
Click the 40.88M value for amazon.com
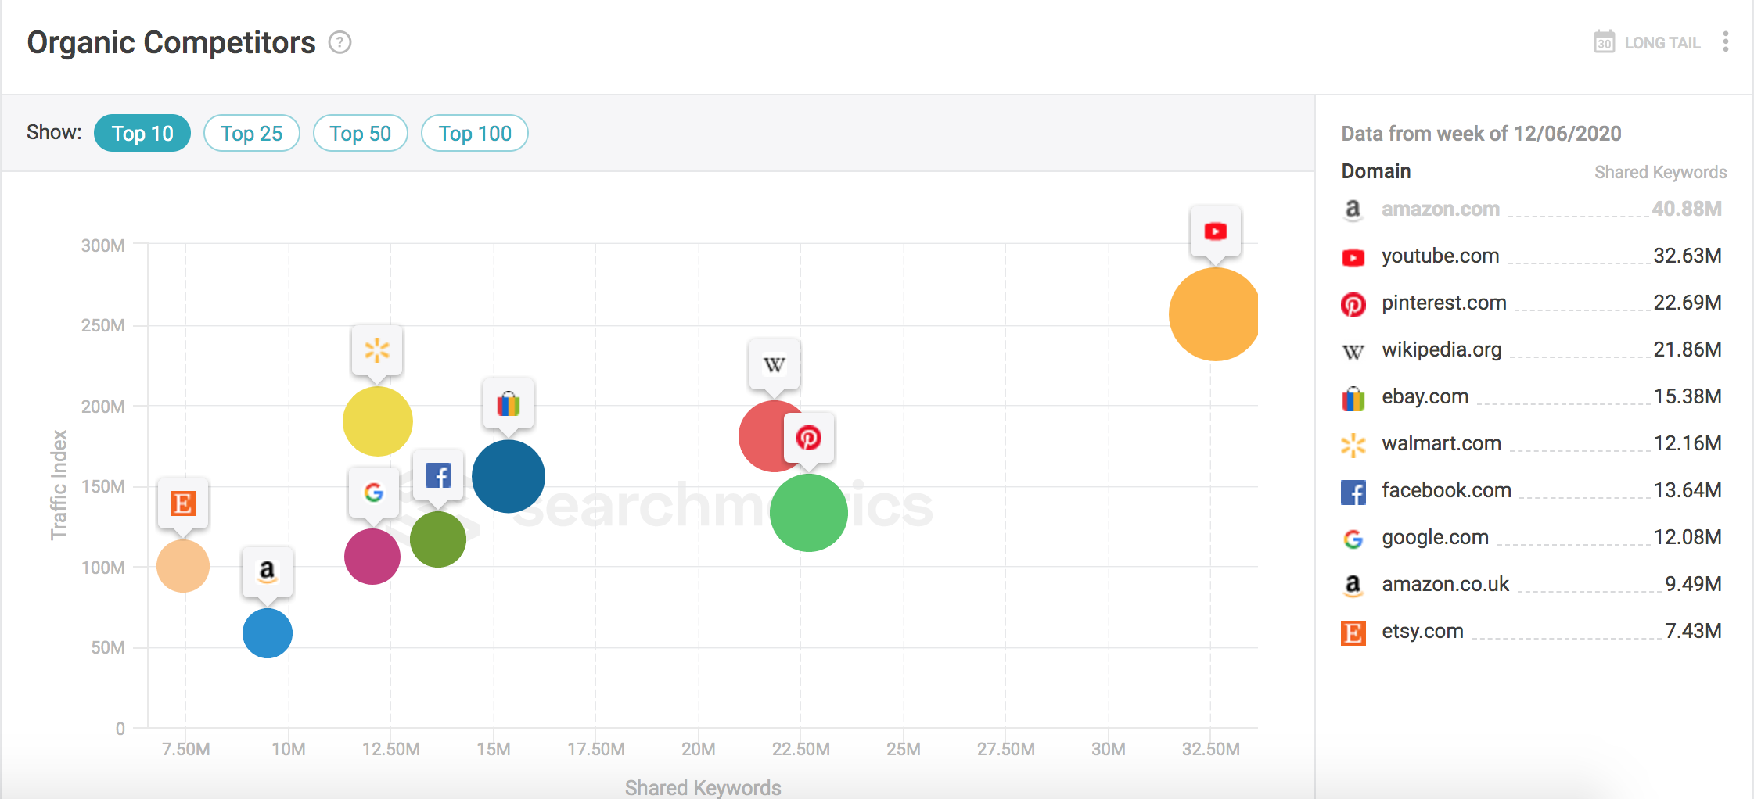pyautogui.click(x=1687, y=209)
